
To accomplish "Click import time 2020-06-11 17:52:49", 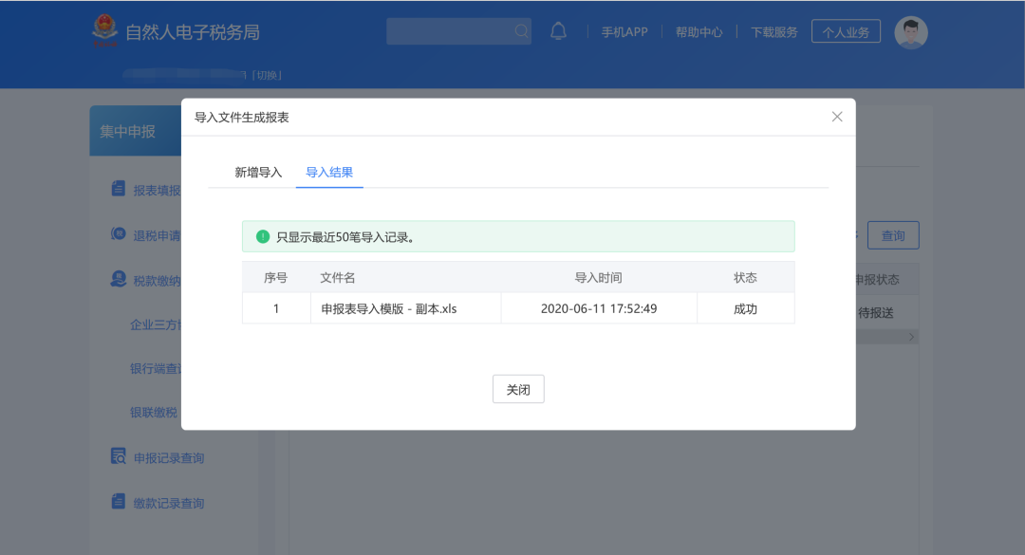I will pos(599,309).
